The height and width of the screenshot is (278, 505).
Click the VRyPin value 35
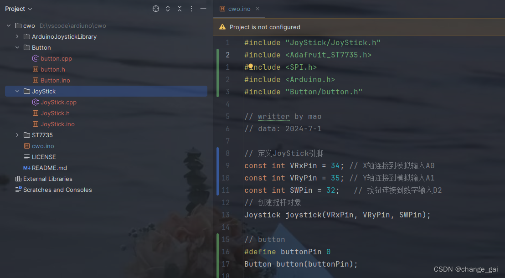click(x=335, y=178)
